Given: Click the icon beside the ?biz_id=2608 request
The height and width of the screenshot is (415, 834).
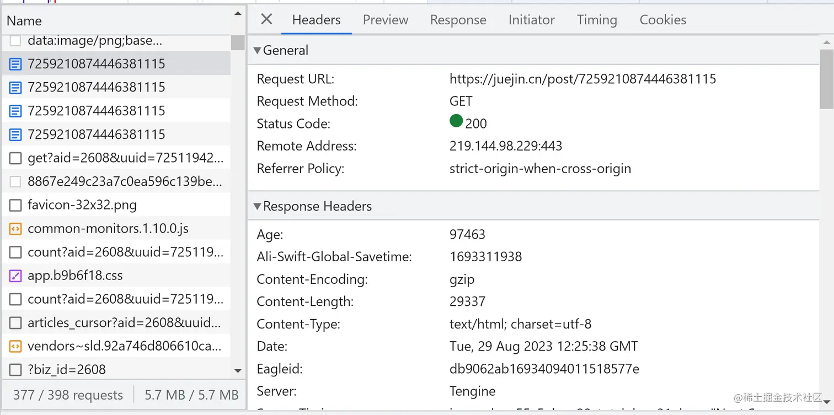Looking at the screenshot, I should pyautogui.click(x=15, y=369).
